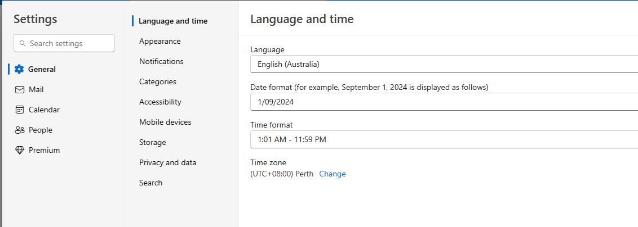
Task: Open the Appearance settings
Action: 160,41
